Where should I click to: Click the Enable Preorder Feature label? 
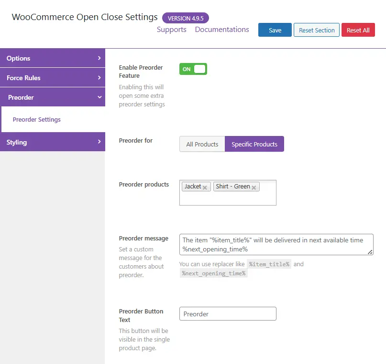point(141,72)
